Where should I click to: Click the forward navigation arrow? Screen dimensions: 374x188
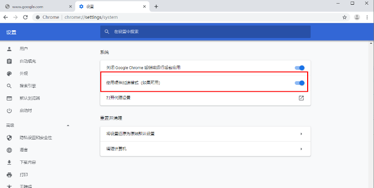[x=16, y=17]
